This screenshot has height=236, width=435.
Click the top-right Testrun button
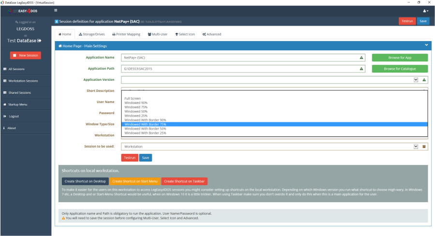[x=407, y=21]
